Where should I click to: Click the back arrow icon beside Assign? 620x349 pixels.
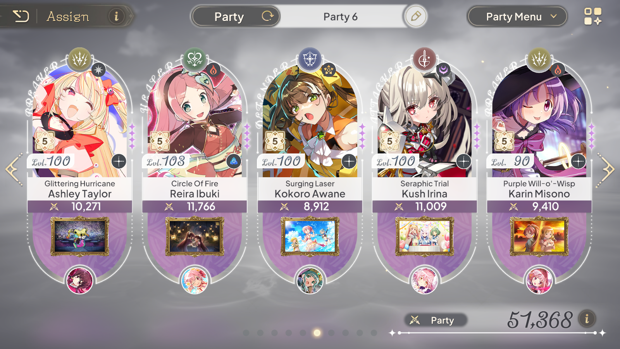pyautogui.click(x=21, y=16)
